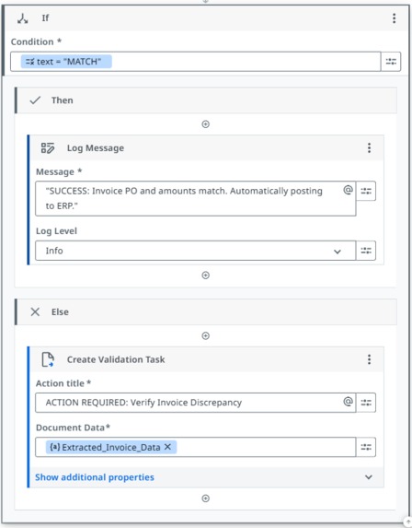Remove the Extracted_Invoice_Data variable chip
Viewport: 412px width, 528px height.
click(x=167, y=447)
